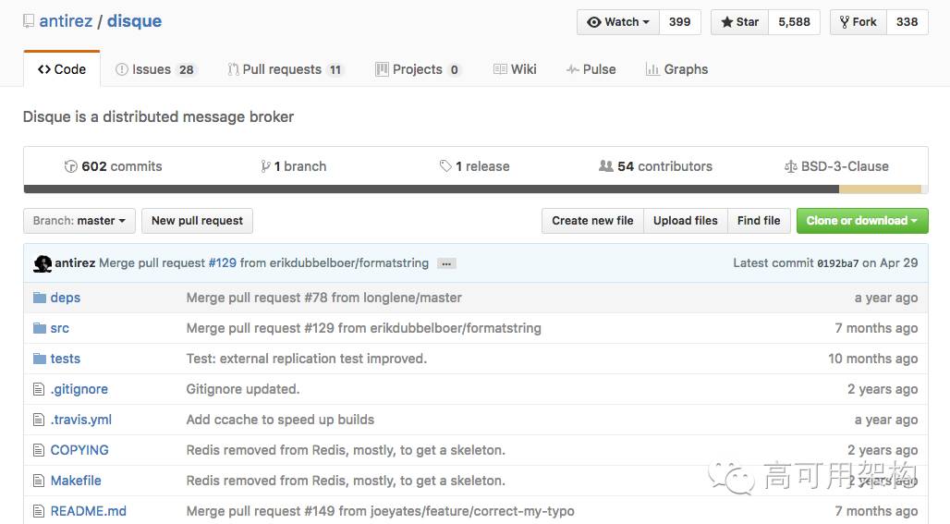Click the Pull requests count badge 11
This screenshot has width=950, height=524.
(335, 69)
